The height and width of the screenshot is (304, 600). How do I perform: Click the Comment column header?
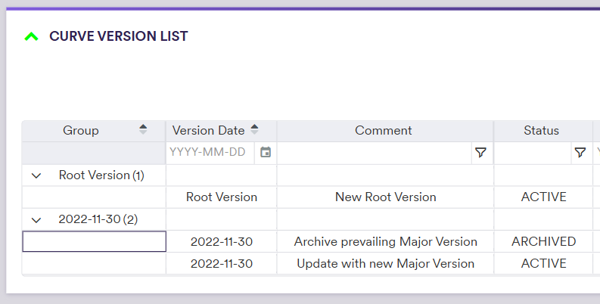(384, 130)
